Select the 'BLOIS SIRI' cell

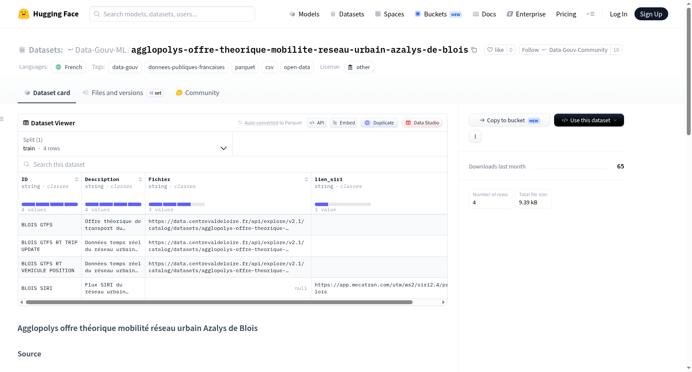(50, 288)
